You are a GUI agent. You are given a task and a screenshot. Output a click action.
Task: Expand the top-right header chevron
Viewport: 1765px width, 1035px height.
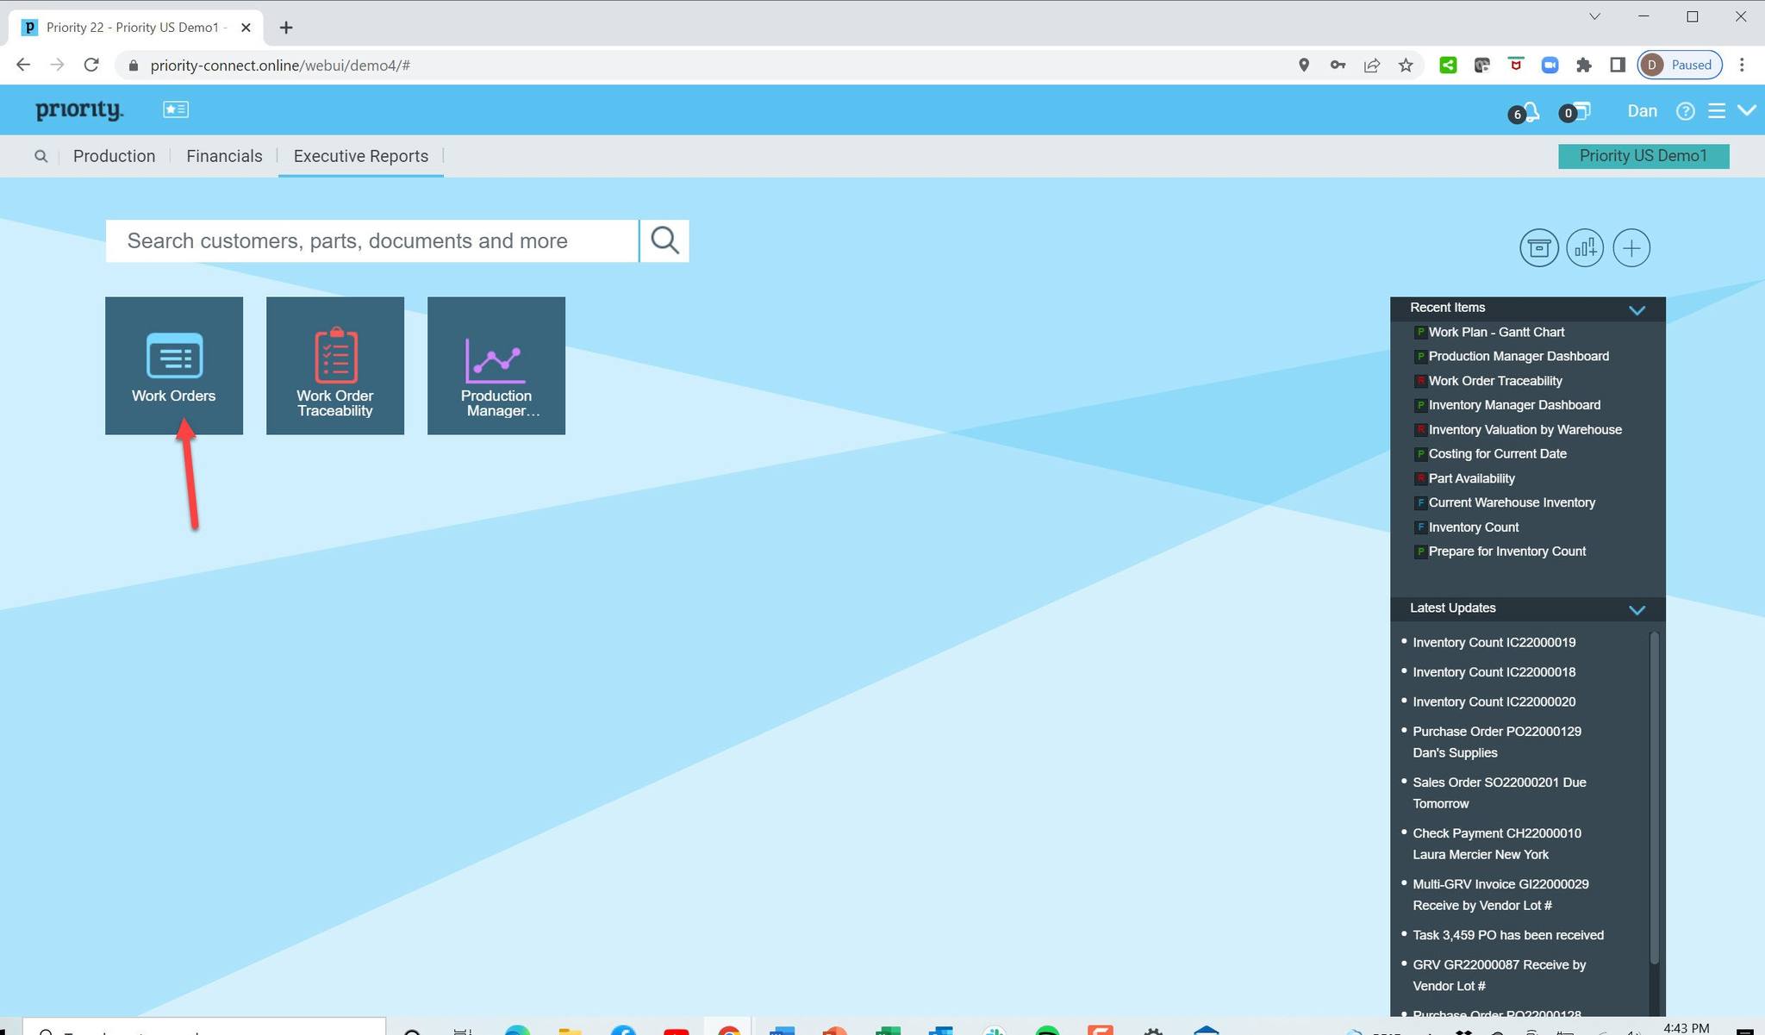[x=1747, y=110]
